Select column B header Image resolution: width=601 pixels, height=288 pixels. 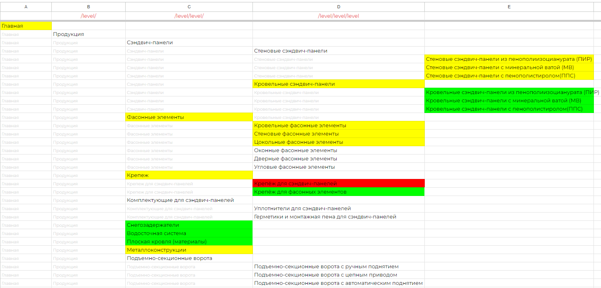[89, 7]
